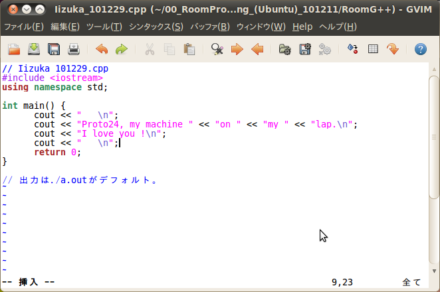Click the string "I love you !\n"
The width and height of the screenshot is (440, 292).
[119, 133]
